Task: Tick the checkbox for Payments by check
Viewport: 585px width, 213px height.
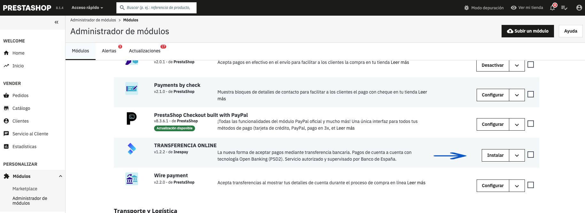Action: click(531, 95)
